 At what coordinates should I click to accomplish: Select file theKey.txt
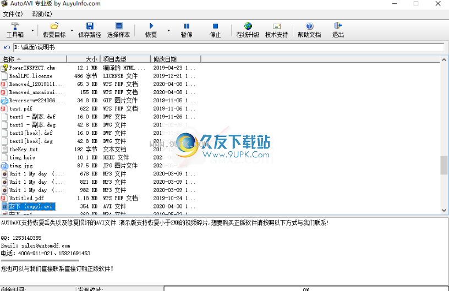24,150
